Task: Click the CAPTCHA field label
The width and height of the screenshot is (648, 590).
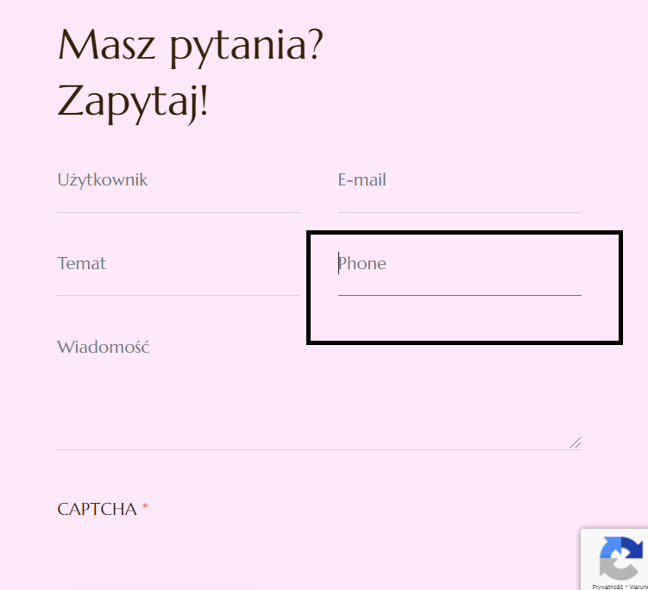Action: (97, 509)
